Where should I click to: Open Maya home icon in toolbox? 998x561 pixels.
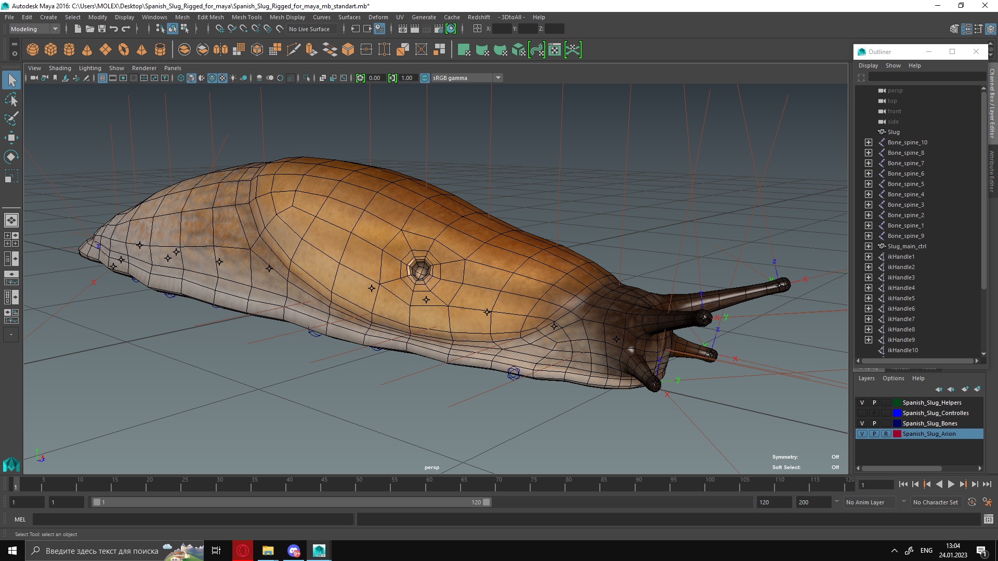[x=11, y=464]
